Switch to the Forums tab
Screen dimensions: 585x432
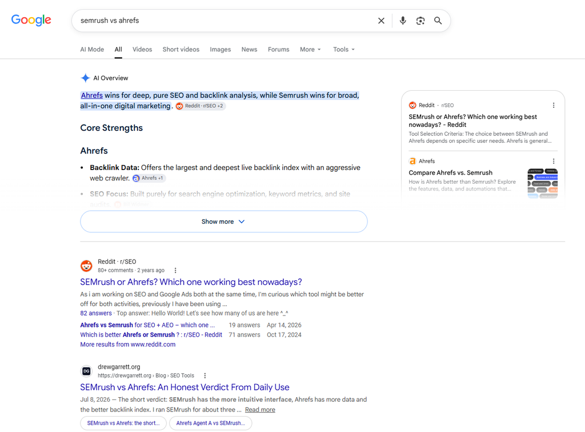point(278,49)
